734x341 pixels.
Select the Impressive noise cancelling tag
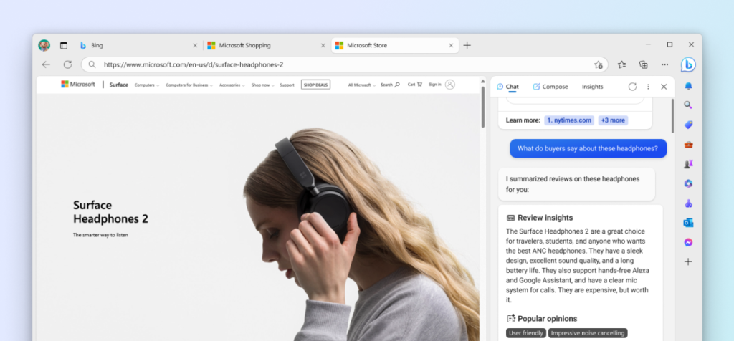point(588,333)
